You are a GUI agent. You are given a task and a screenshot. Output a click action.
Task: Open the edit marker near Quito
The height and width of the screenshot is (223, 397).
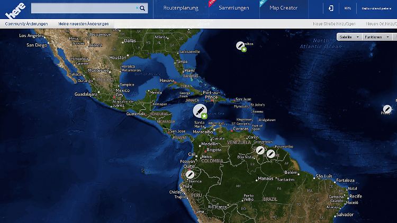pos(190,174)
